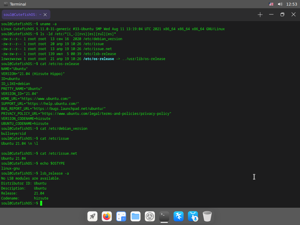Open system Settings gear icon in the dock
The height and width of the screenshot is (225, 300).
click(x=150, y=216)
